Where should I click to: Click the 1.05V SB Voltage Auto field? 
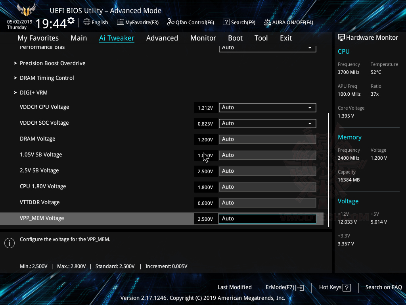coord(268,155)
